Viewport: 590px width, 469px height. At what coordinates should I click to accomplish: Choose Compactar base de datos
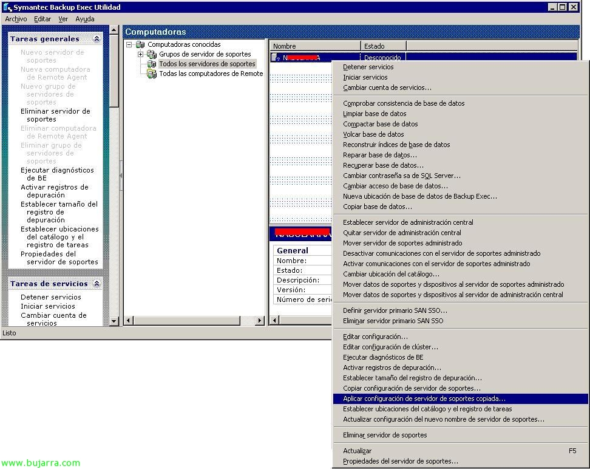(461, 124)
